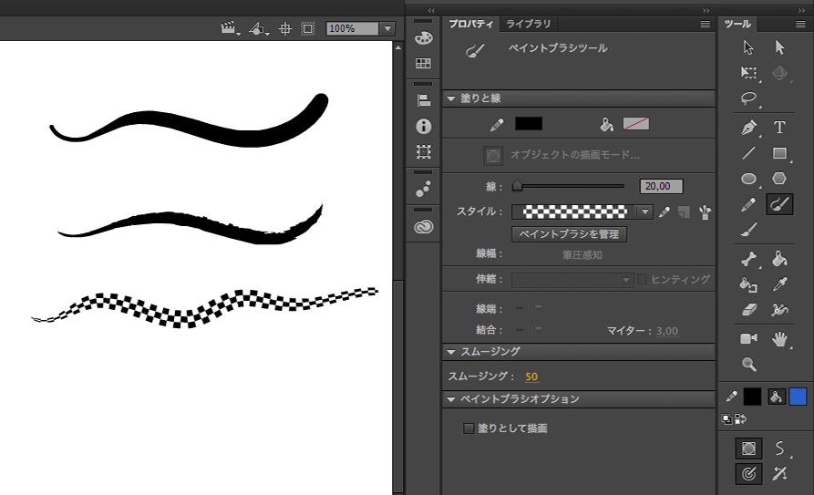This screenshot has width=814, height=495.
Task: Select the Lasso tool
Action: pyautogui.click(x=748, y=98)
